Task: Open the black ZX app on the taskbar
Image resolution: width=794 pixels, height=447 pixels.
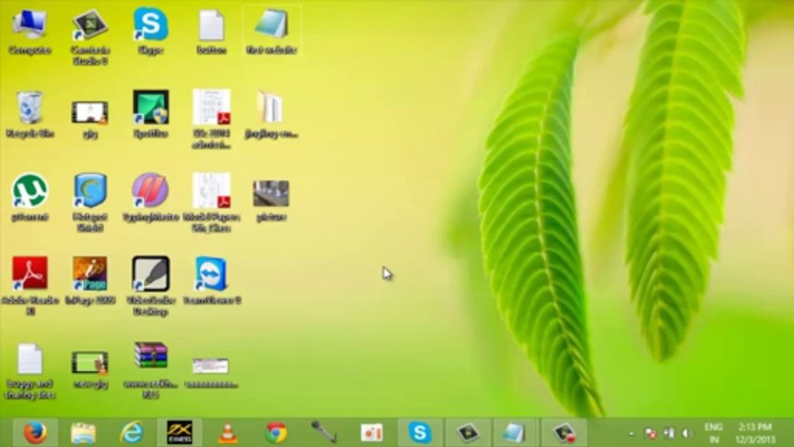Action: (180, 433)
